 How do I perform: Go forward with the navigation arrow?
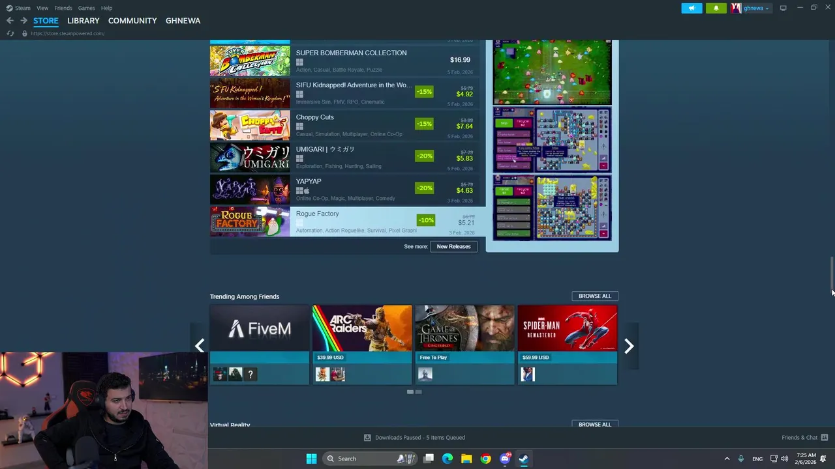(x=23, y=21)
